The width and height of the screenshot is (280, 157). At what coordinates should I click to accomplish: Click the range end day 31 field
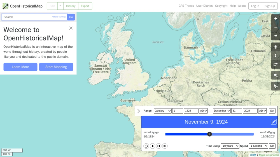click(237, 111)
